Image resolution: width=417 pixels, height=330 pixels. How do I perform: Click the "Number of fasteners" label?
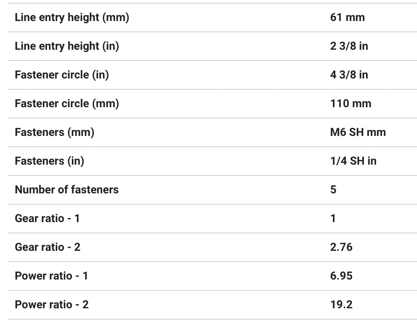pos(67,190)
